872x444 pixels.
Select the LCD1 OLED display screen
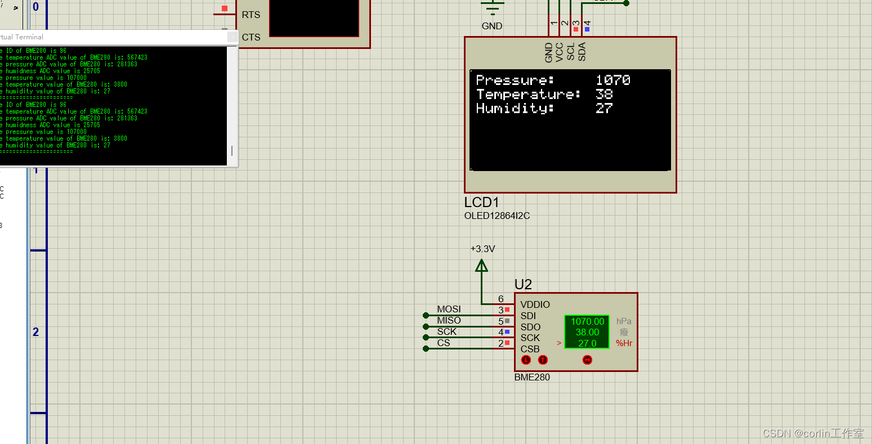(570, 119)
